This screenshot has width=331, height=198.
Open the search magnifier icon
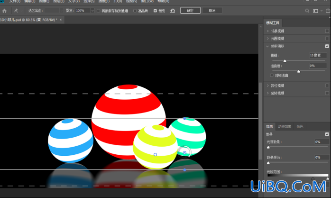tap(307, 11)
